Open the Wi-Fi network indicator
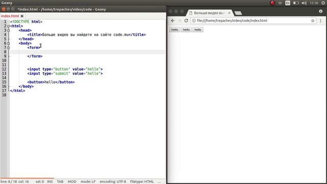This screenshot has height=184, width=327. click(280, 3)
